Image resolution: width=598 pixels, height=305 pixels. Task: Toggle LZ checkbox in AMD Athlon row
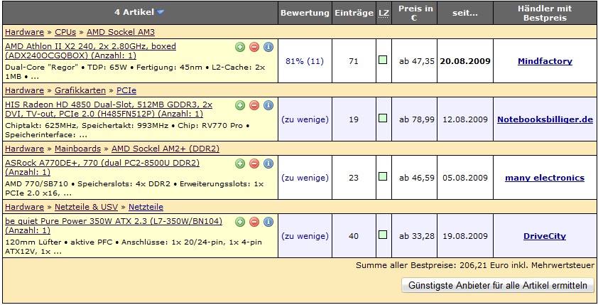click(383, 60)
